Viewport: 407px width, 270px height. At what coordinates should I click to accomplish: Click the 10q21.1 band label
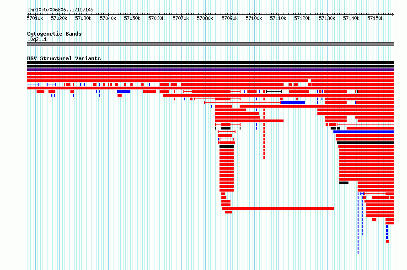tap(37, 39)
